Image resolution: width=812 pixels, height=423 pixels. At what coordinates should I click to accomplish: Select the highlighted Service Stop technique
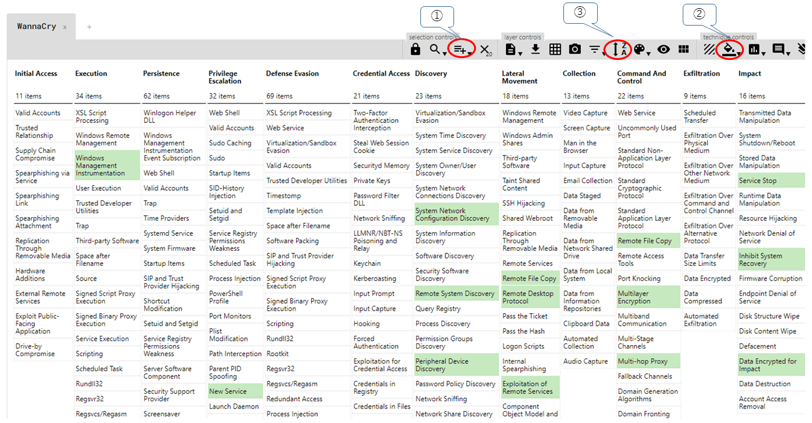tap(771, 181)
